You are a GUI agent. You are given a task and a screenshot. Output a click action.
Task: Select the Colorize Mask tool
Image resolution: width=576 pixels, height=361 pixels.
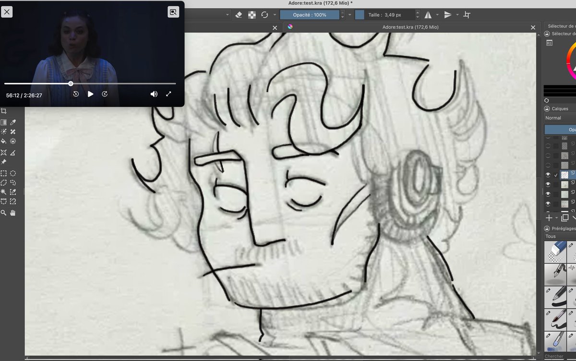click(4, 132)
